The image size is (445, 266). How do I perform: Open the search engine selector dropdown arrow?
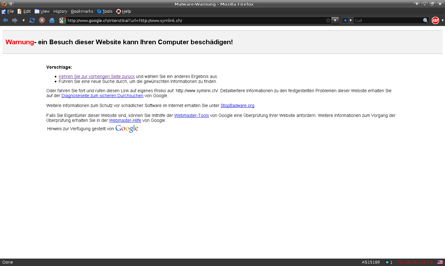350,20
